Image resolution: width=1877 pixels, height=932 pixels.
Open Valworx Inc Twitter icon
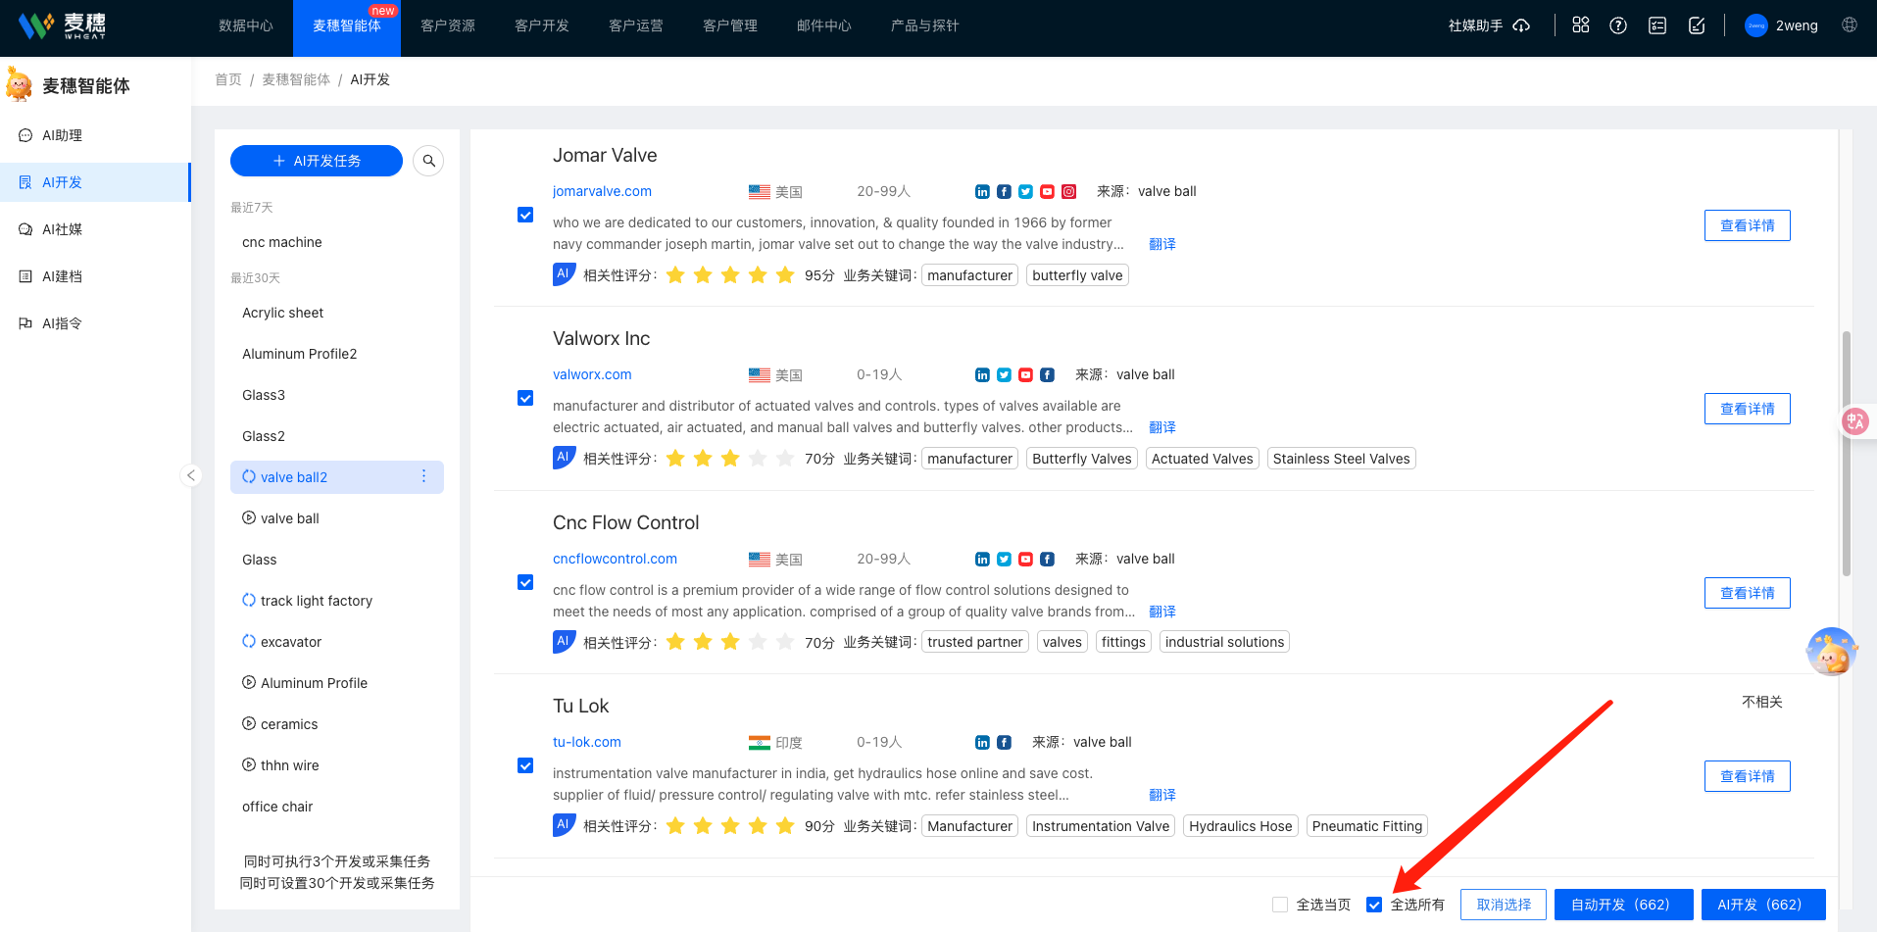tap(1004, 375)
